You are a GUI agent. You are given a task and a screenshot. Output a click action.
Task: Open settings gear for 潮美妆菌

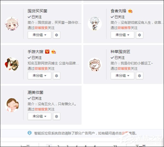[x=57, y=117]
